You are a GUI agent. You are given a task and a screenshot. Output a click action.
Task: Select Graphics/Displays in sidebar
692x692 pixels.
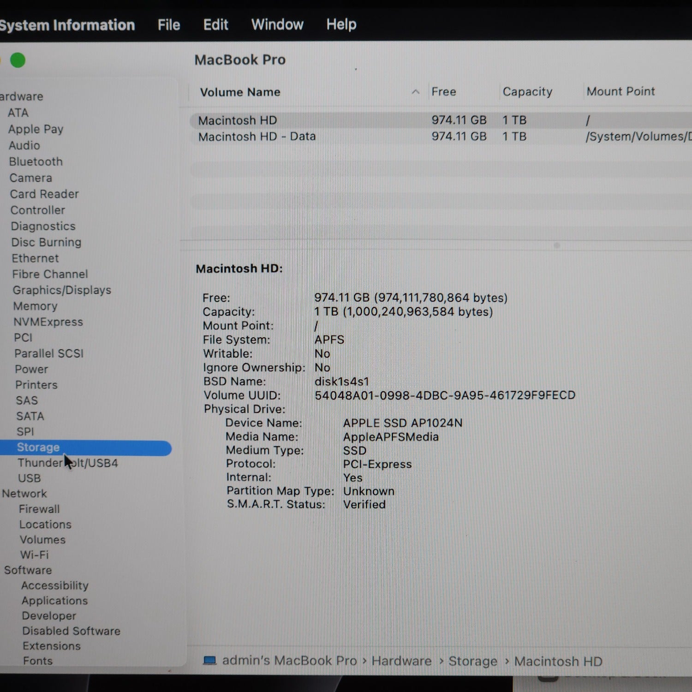(x=62, y=290)
